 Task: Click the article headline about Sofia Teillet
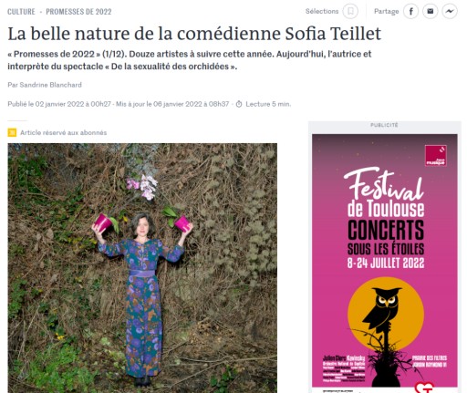coord(194,34)
